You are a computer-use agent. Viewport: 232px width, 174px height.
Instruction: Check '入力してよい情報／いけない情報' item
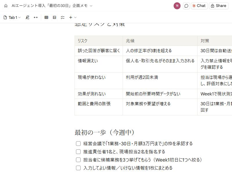(x=78, y=168)
